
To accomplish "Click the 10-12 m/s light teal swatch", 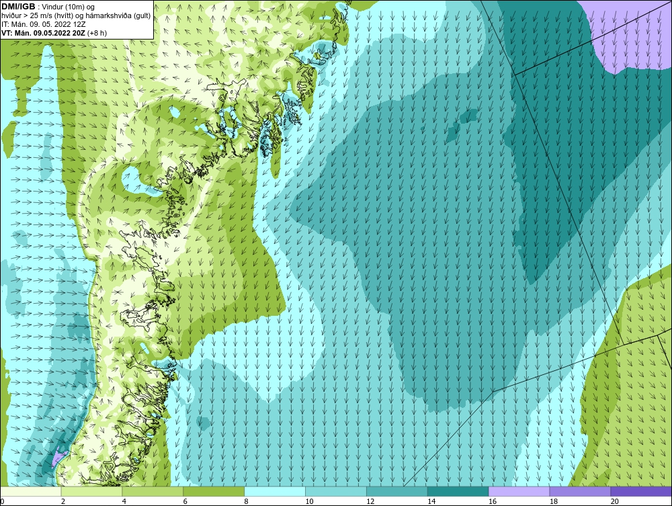I will (x=336, y=491).
